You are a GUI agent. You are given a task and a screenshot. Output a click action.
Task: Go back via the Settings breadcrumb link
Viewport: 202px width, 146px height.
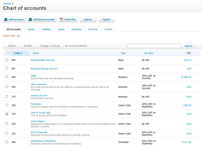coord(7,4)
